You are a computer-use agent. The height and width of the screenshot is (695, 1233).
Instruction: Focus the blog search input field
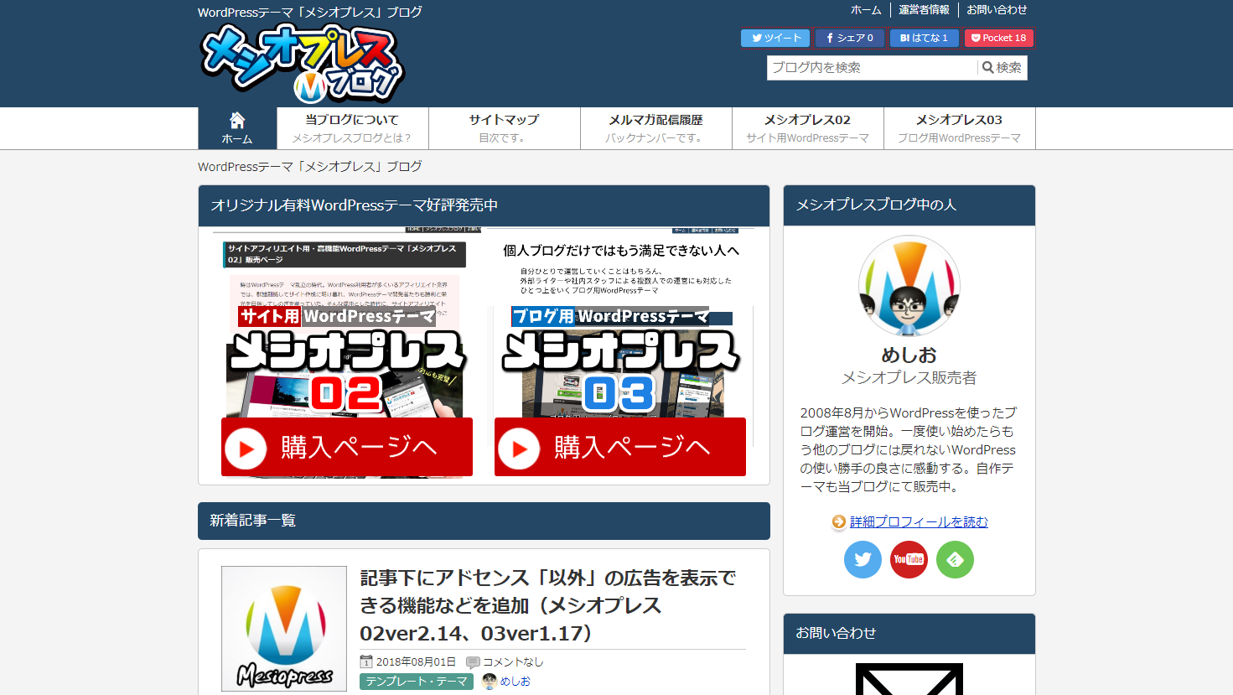[872, 68]
